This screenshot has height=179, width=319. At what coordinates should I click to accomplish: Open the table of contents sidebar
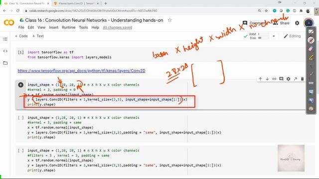5,39
